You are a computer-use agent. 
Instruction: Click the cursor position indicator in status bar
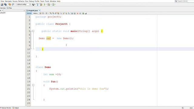[x=191, y=108]
